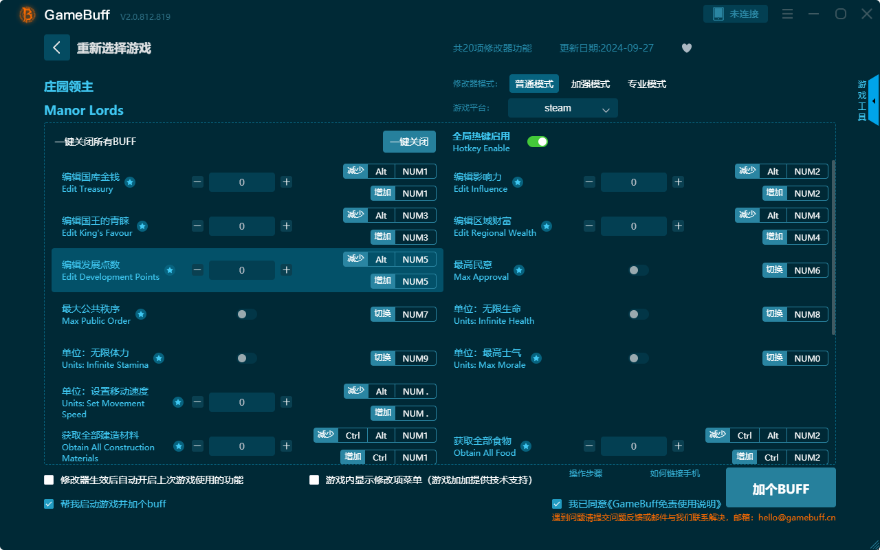Check show in-game modifier menu checkbox
880x550 pixels.
[x=314, y=480]
